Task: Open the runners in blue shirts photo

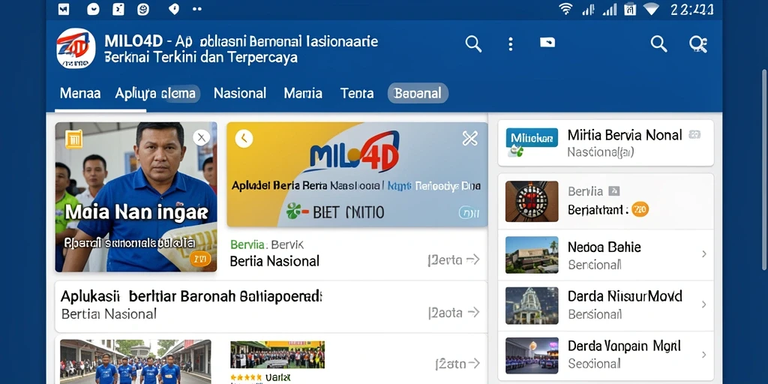Action: coord(136,361)
